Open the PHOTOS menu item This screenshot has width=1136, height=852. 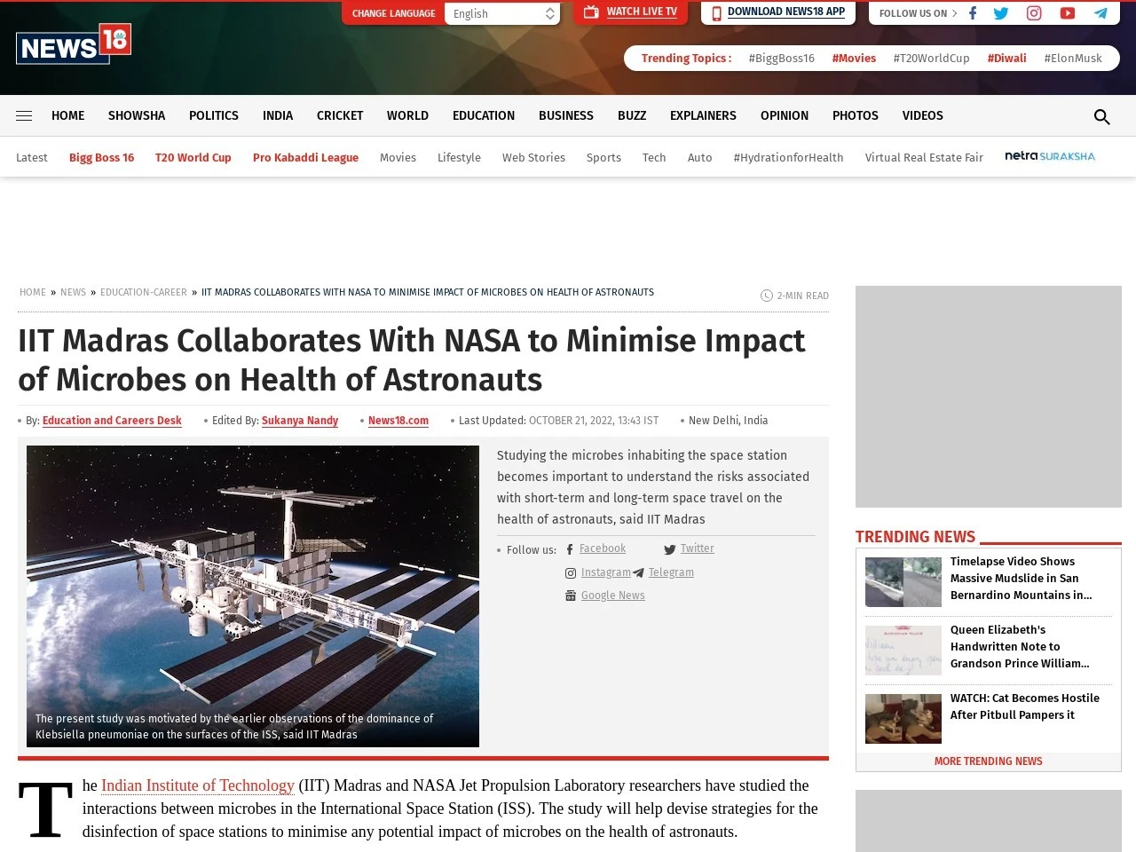[856, 115]
